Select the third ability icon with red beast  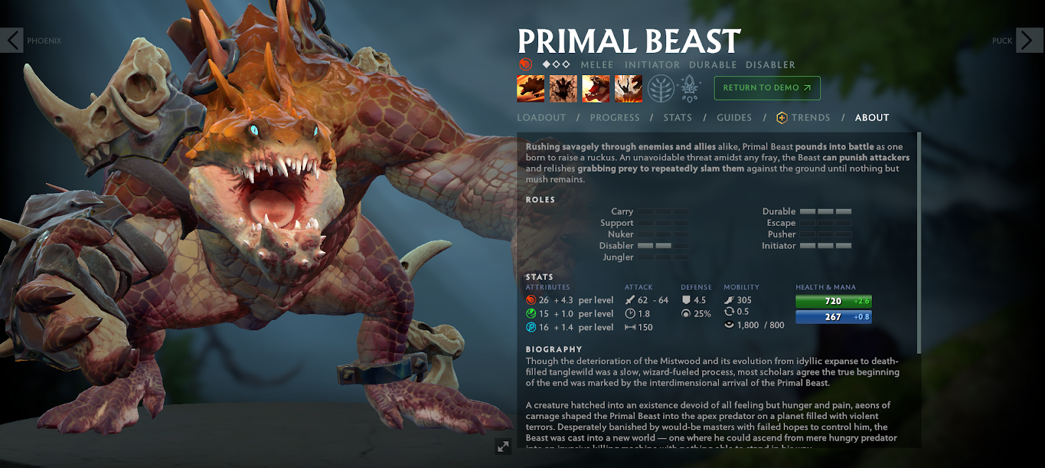click(x=596, y=89)
